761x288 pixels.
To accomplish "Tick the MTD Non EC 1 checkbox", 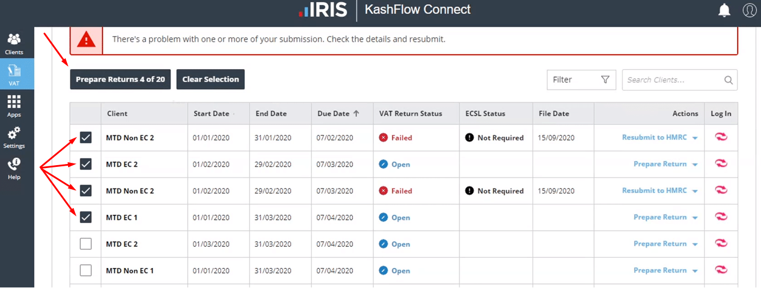I will pos(86,270).
